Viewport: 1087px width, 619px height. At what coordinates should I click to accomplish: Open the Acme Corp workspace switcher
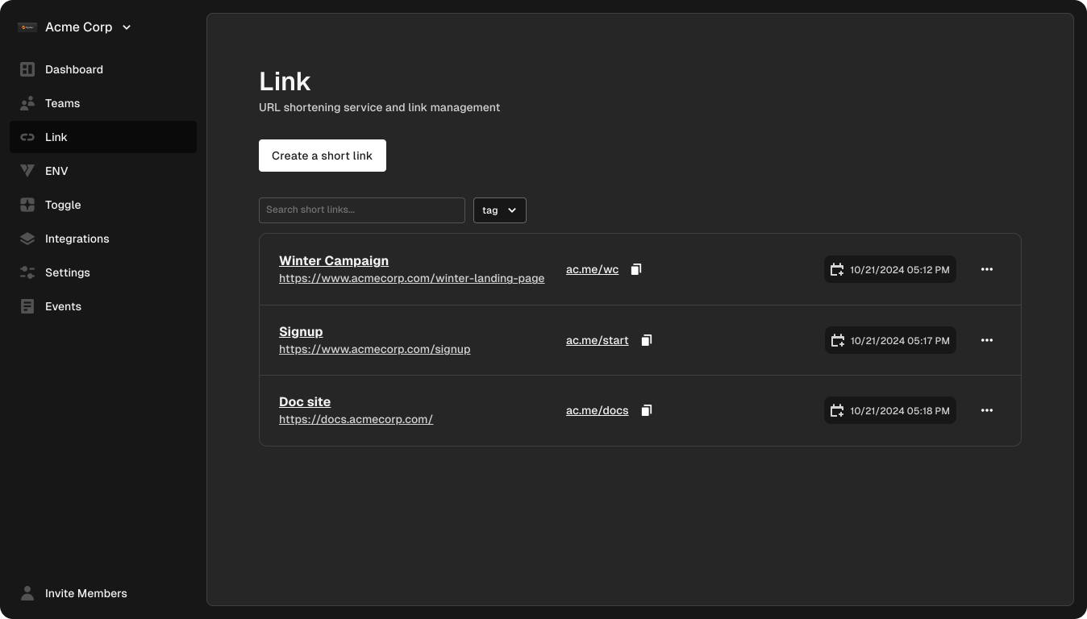[x=76, y=27]
